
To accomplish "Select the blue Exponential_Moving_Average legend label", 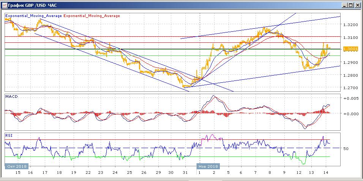I will click(x=33, y=16).
